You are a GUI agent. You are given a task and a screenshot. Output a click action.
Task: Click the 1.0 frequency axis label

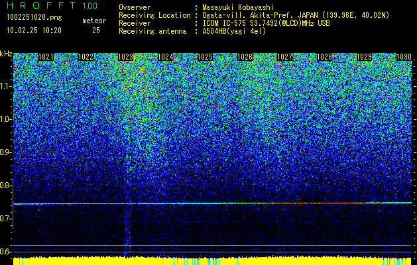[x=5, y=119]
